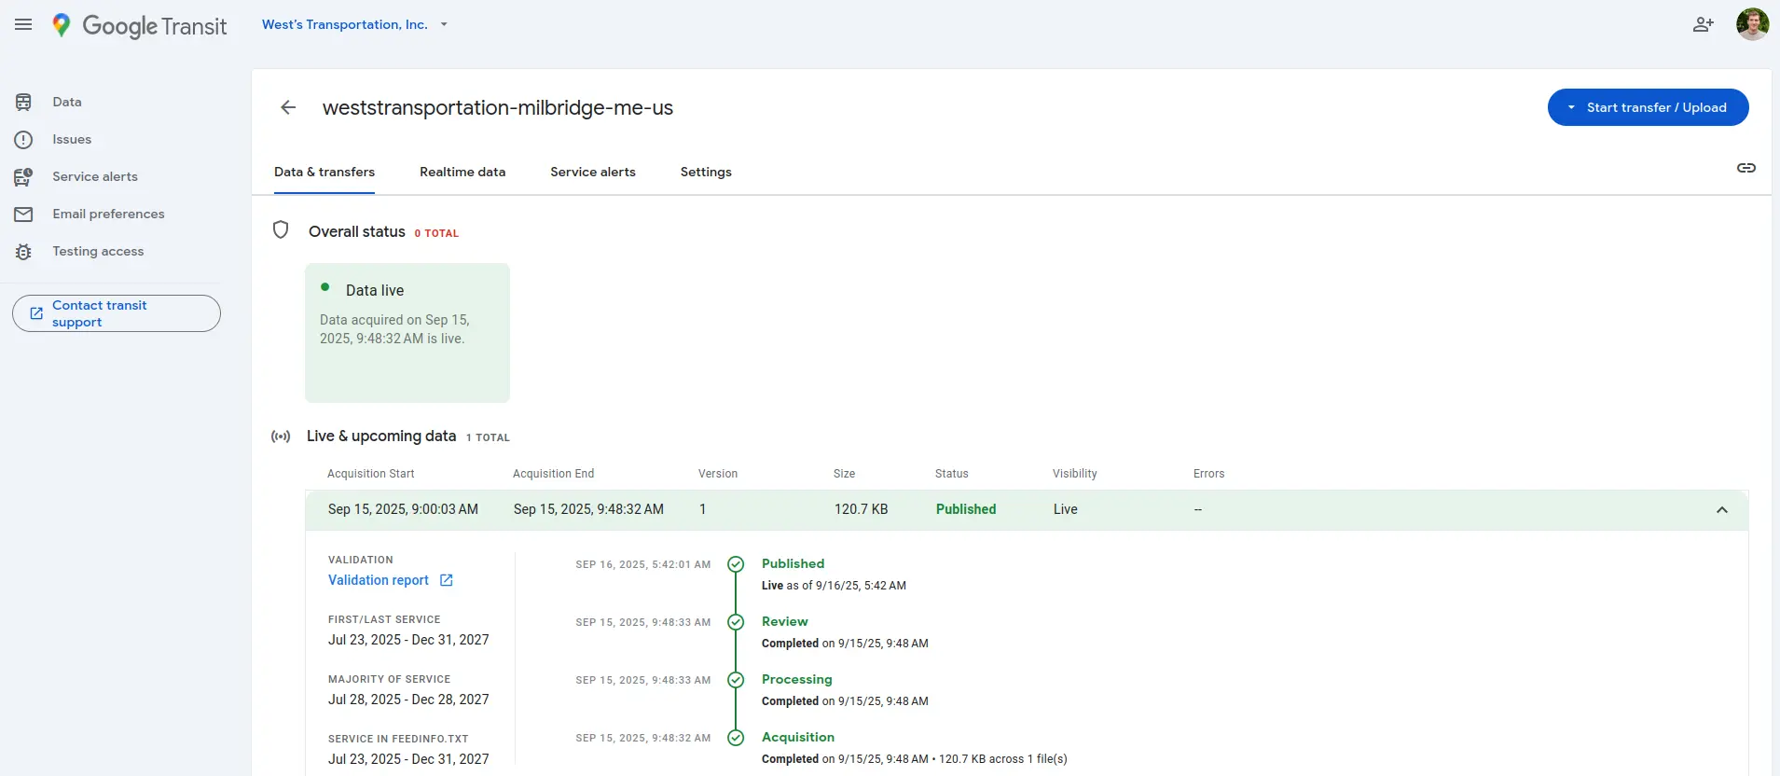Click the add user icon
This screenshot has height=776, width=1780.
point(1703,24)
